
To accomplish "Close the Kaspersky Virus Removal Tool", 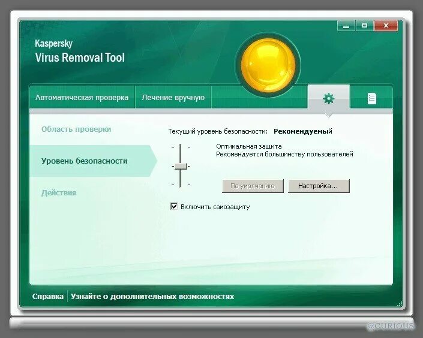I will pyautogui.click(x=386, y=26).
